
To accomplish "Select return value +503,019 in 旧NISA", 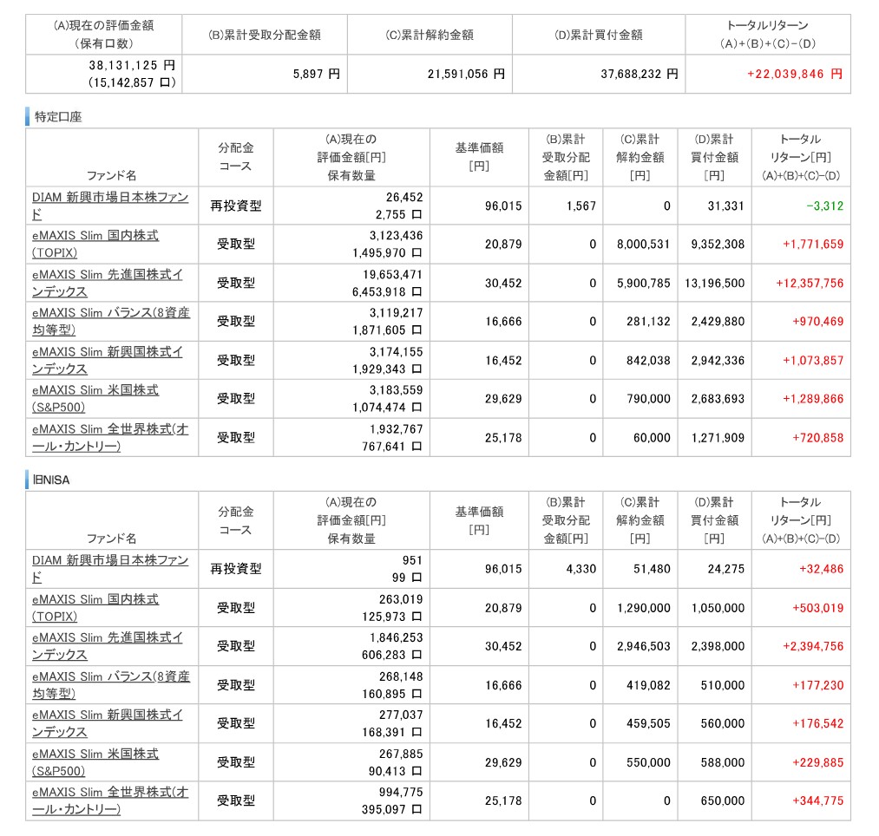I will coord(817,609).
